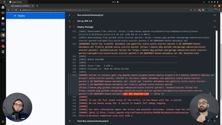Open the first Terminal icon in dock
Image resolution: width=222 pixels, height=125 pixels.
pos(3,13)
